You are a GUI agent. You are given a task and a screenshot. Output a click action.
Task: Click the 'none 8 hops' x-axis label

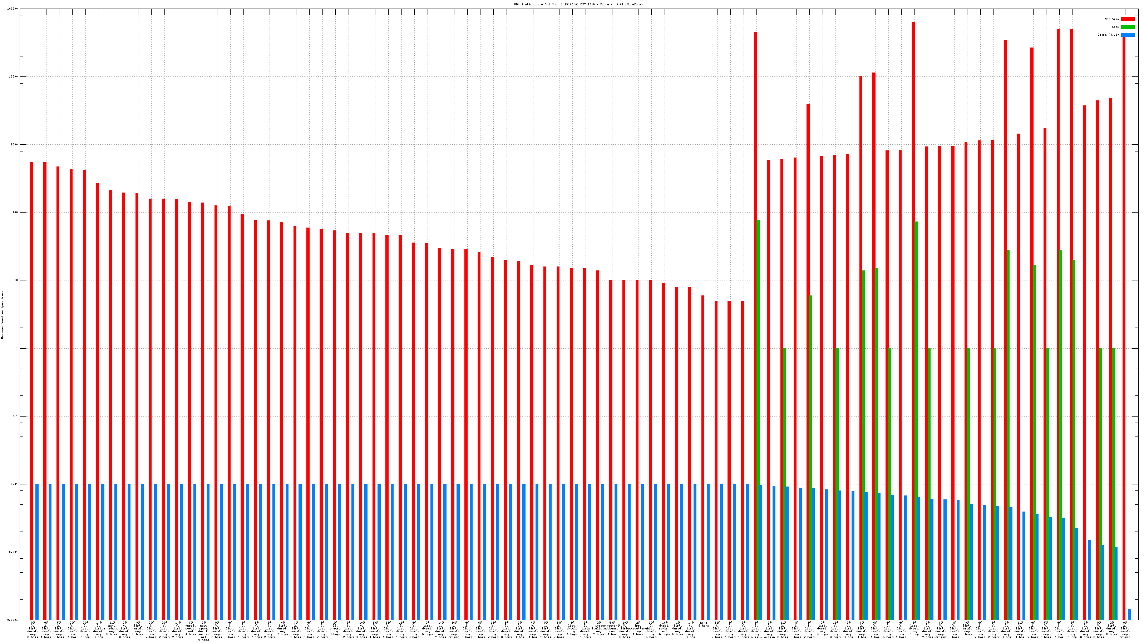(704, 624)
